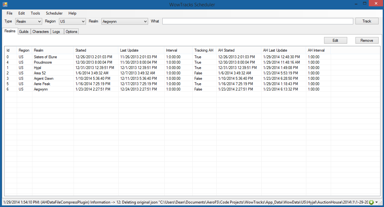Sort by the Realm column header in table
Screen dimensions: 384x207
tap(53, 50)
